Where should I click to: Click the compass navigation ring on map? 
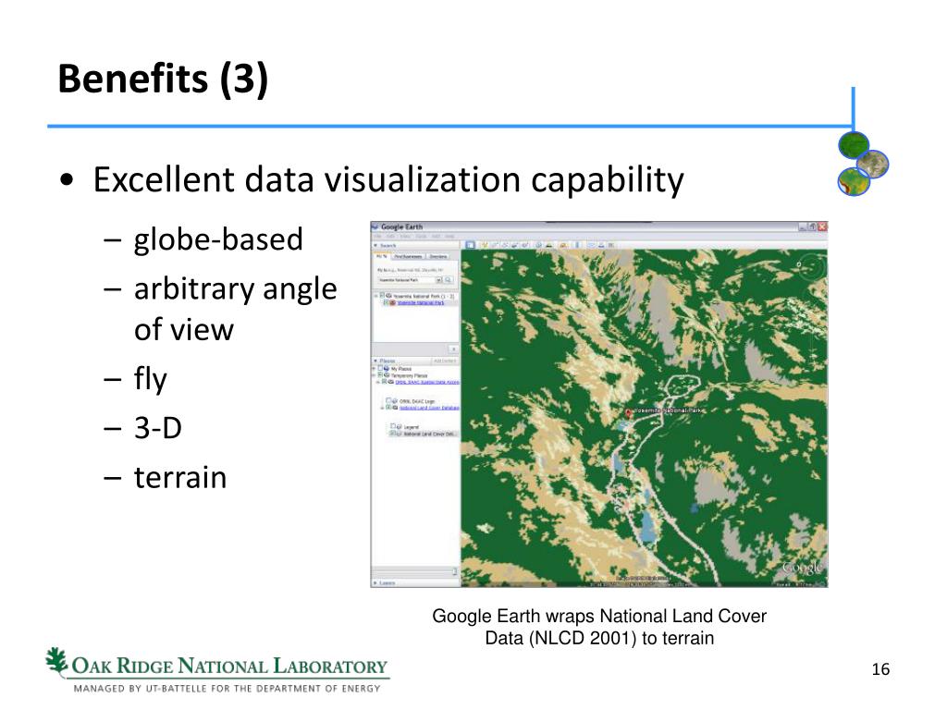tap(813, 266)
